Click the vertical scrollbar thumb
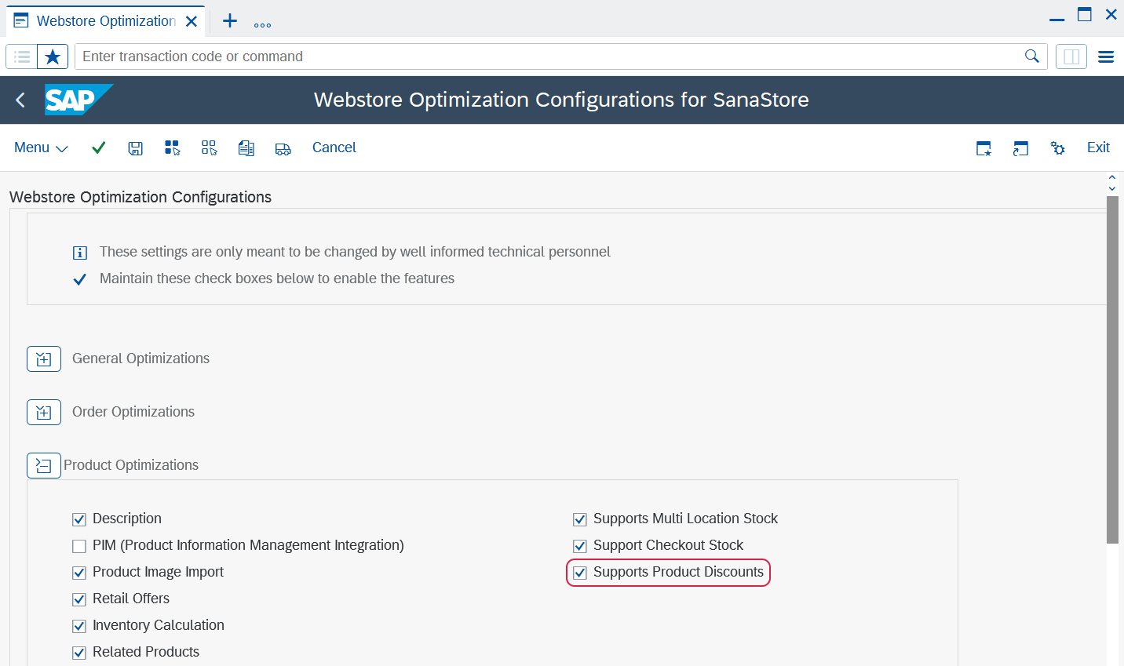 1112,369
